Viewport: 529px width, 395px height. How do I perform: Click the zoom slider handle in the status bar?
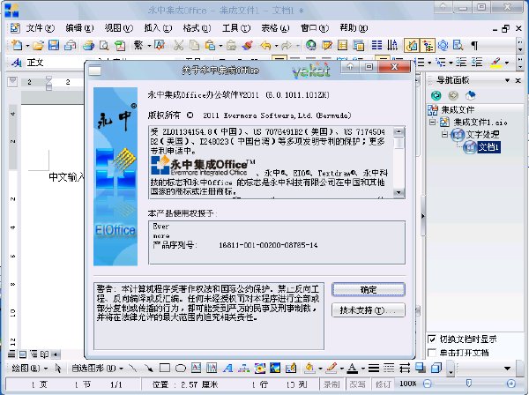[x=469, y=384]
